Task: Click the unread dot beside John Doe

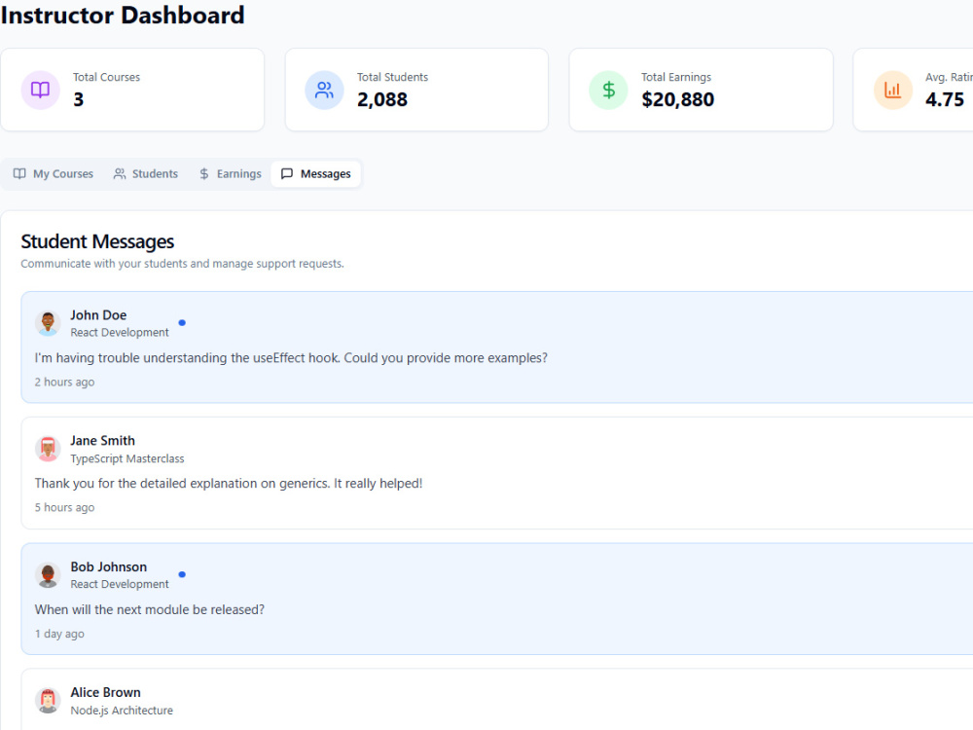Action: click(182, 323)
